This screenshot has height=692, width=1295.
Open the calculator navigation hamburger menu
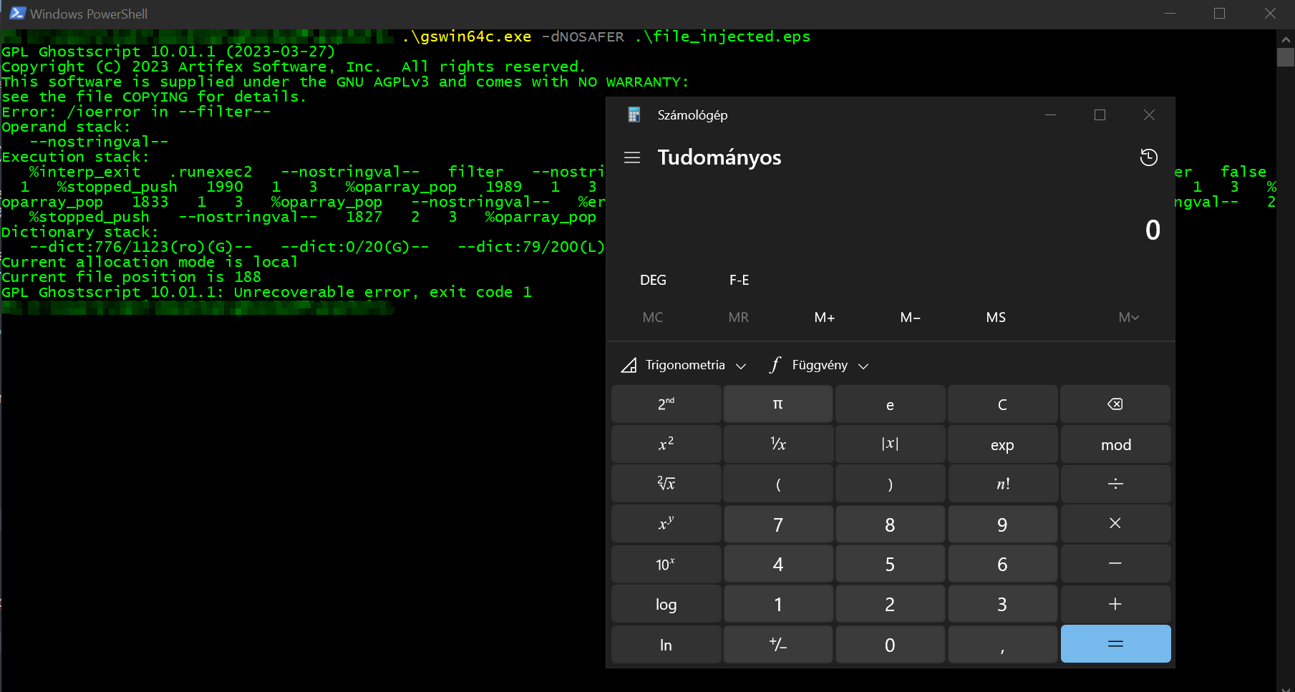(632, 157)
